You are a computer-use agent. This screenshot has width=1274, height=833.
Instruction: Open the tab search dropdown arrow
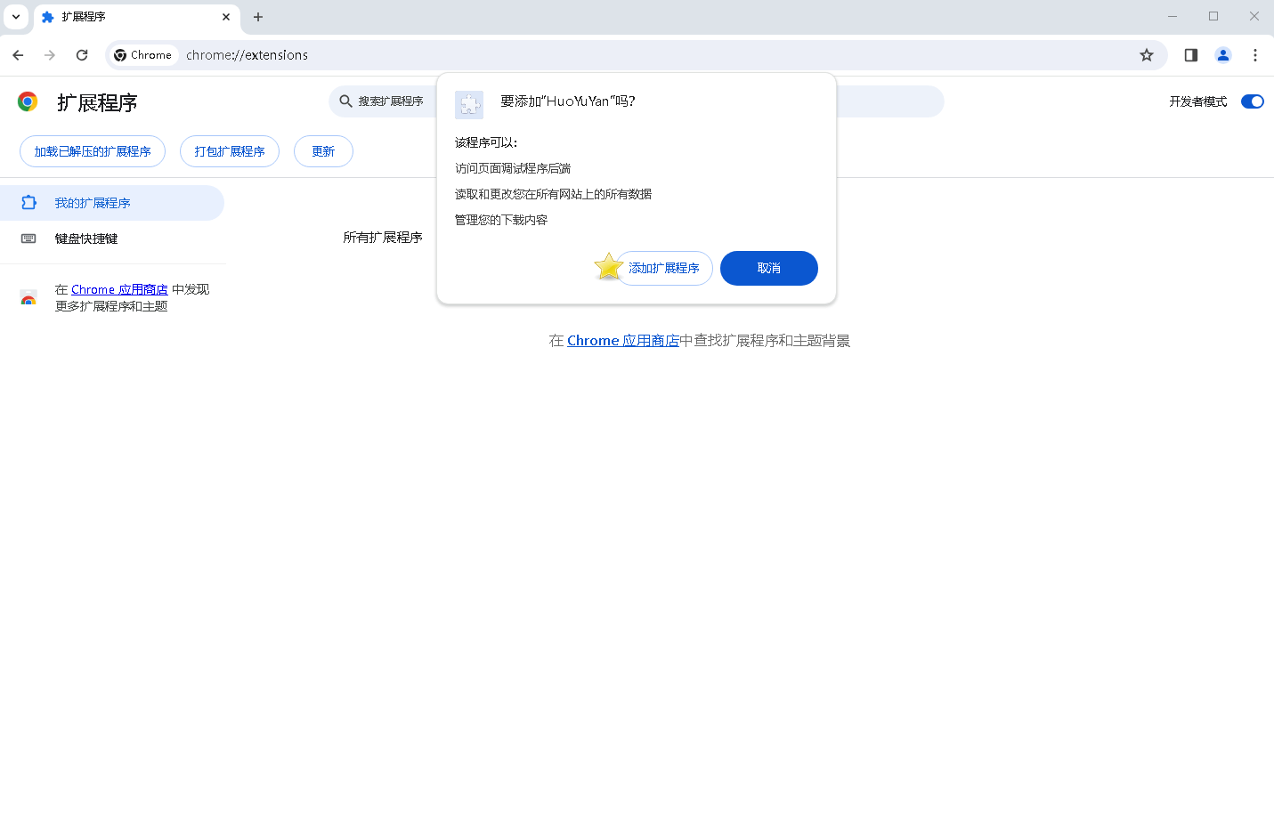16,17
